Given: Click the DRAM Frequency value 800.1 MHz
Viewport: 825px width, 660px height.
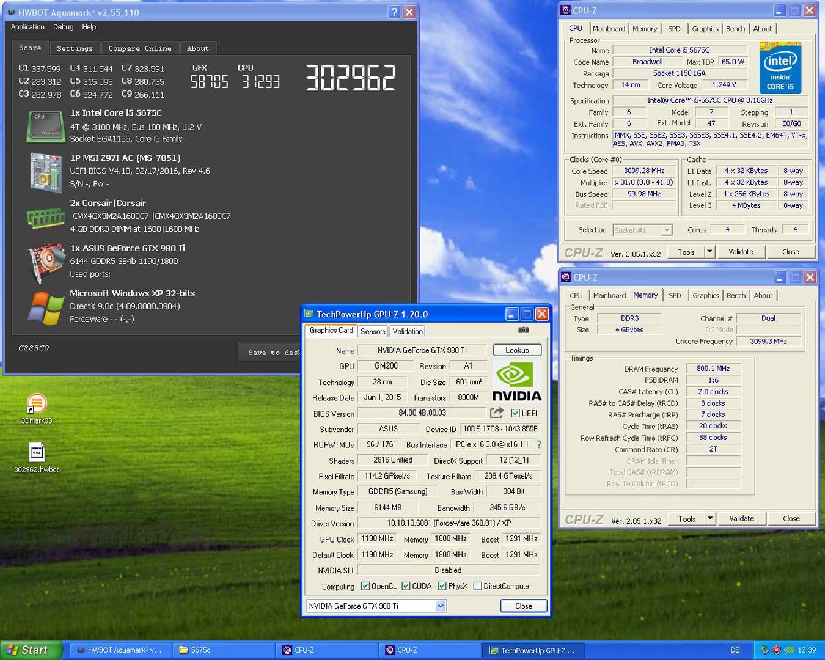Looking at the screenshot, I should tap(713, 369).
